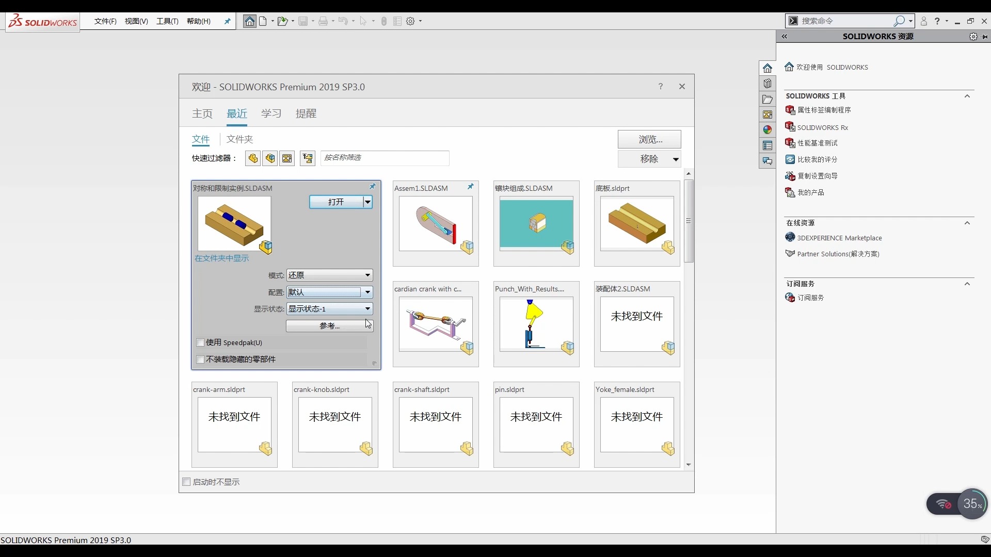991x557 pixels.
Task: Enable 使用 Speedpak checkbox
Action: [x=201, y=342]
